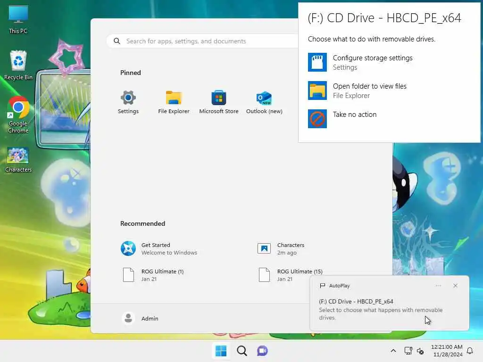Click the Admin account name
The image size is (483, 362).
click(x=150, y=319)
